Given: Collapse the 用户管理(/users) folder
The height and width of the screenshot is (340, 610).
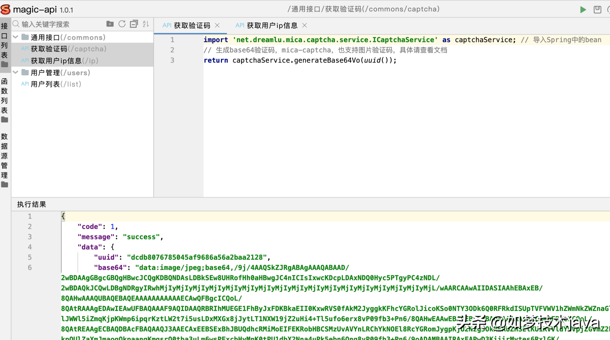Looking at the screenshot, I should (15, 72).
